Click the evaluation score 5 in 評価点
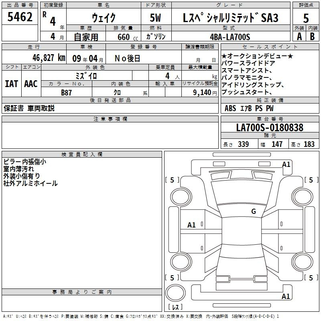 [306, 18]
